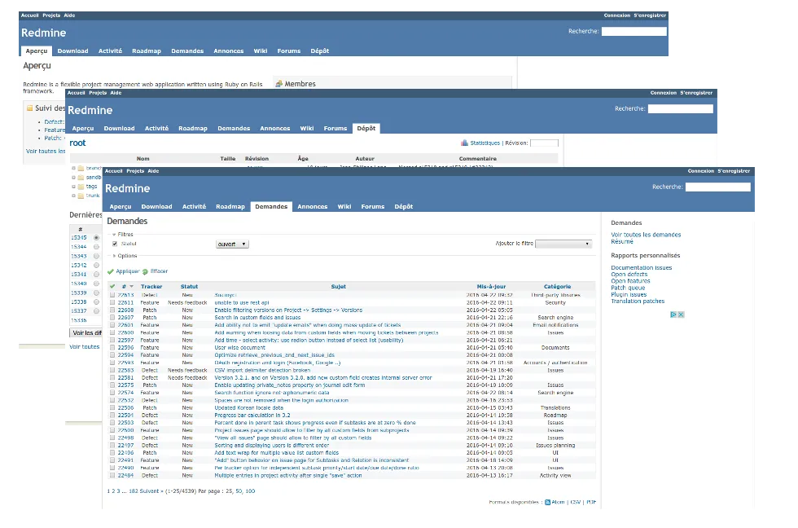Open the Voir toutes les demandes sidebar link
The height and width of the screenshot is (528, 798).
(x=646, y=235)
